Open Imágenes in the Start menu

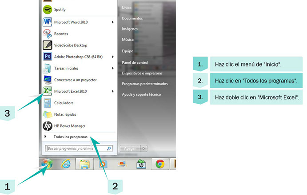[130, 29]
